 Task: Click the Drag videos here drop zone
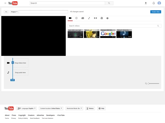click(x=20, y=63)
